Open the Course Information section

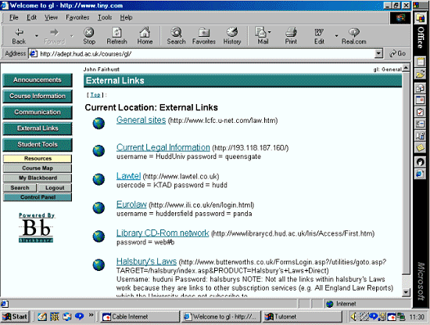coord(38,96)
